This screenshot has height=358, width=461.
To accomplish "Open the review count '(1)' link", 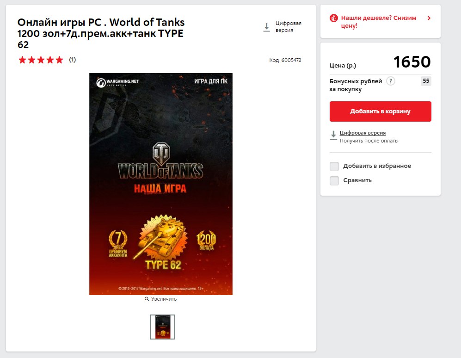I will pos(72,60).
